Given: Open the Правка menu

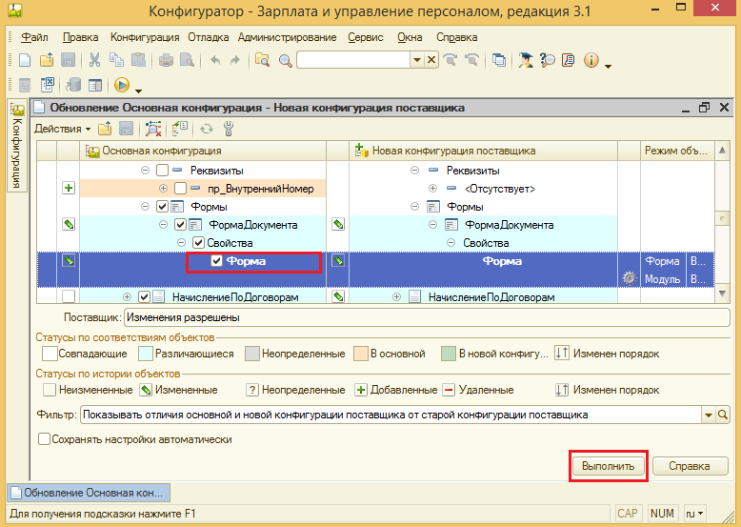Looking at the screenshot, I should 80,37.
